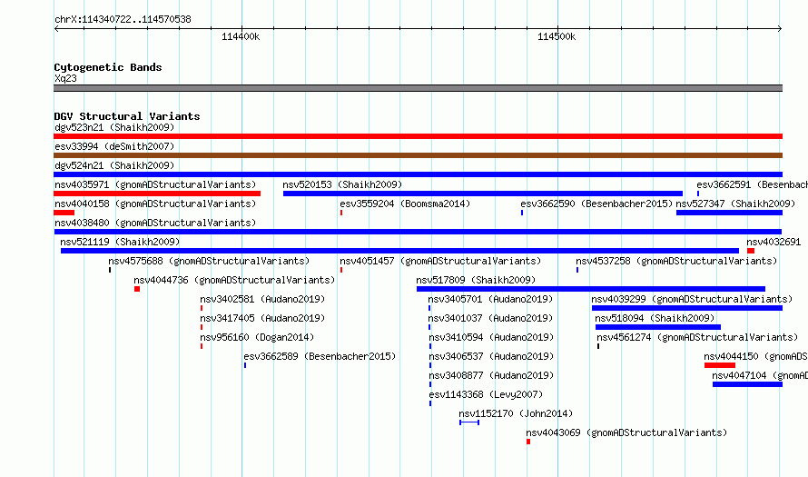Open esv1143368 (Levy2007) label
The image size is (808, 477).
pos(486,394)
